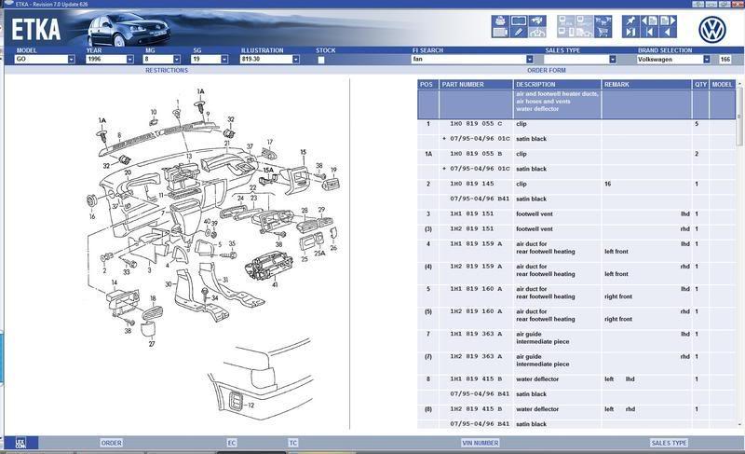
Task: Select part number 1H0 819 055 C
Action: (x=476, y=124)
